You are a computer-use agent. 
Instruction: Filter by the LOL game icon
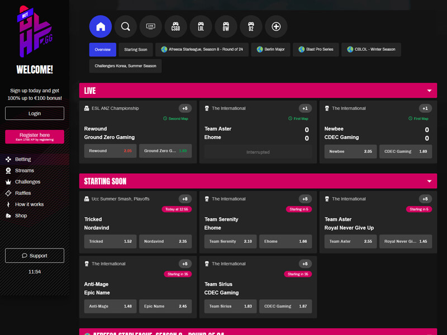click(x=201, y=26)
